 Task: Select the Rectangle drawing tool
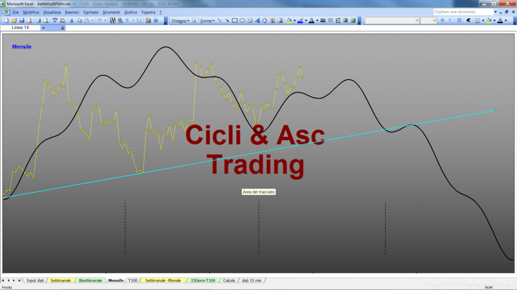click(235, 20)
